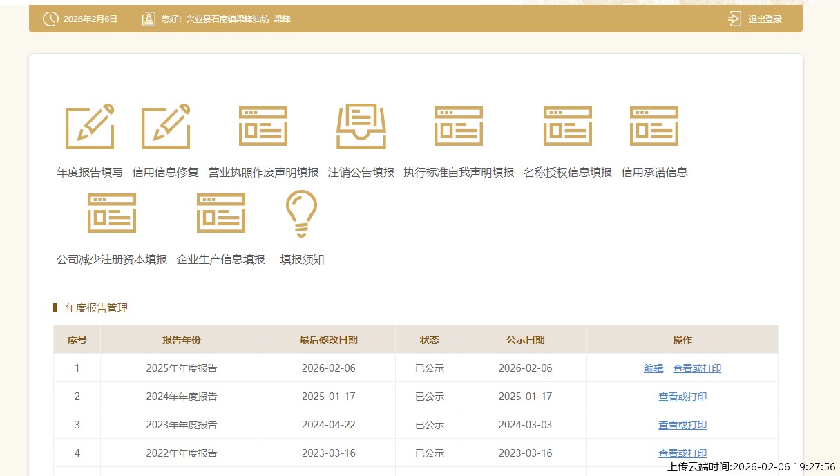This screenshot has width=840, height=476.
Task: Click the 退出登录 text link
Action: click(765, 19)
